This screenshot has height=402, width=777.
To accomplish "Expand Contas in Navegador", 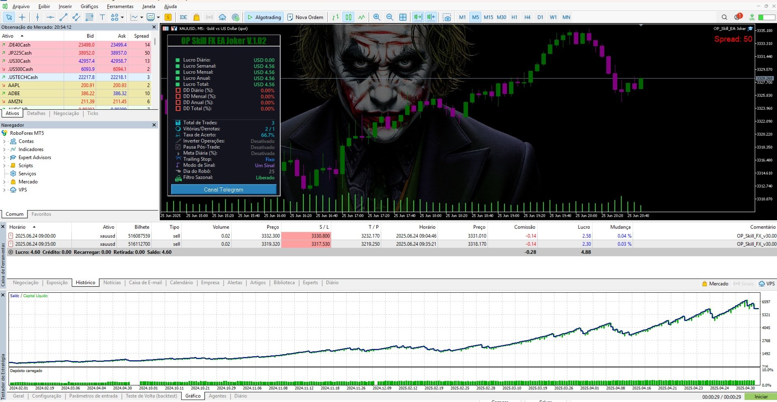I will coord(4,141).
